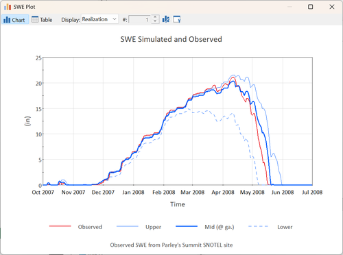
Task: Click the 'May 2008' x-axis tick label
Action: pyautogui.click(x=252, y=193)
